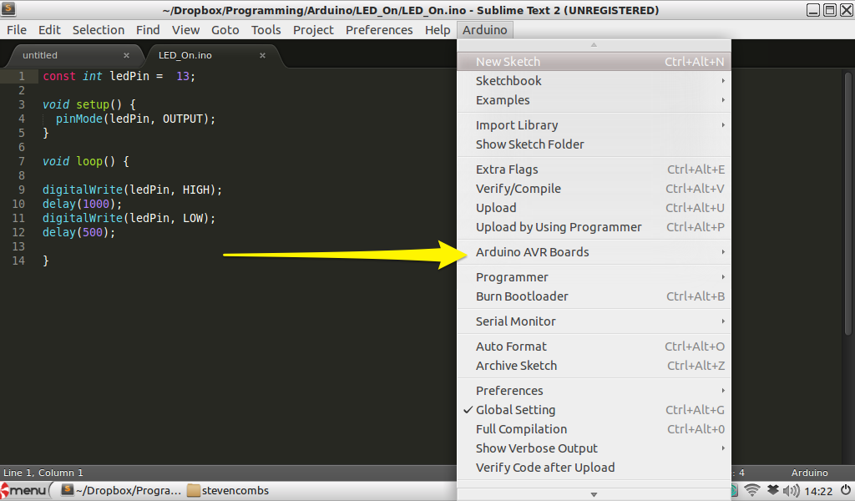Open the Sublime Text taskbar window entry
The width and height of the screenshot is (855, 501).
(121, 490)
